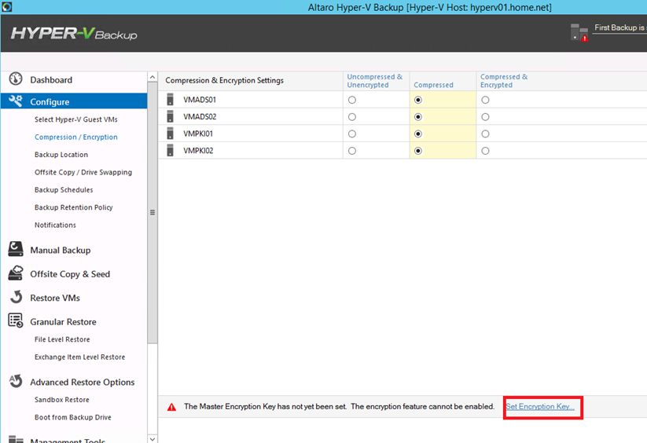Image resolution: width=647 pixels, height=443 pixels.
Task: Open Backup Retention Policy page
Action: click(x=73, y=207)
